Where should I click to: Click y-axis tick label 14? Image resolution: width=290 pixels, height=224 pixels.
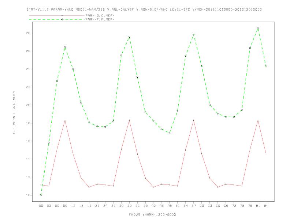[x=28, y=159]
